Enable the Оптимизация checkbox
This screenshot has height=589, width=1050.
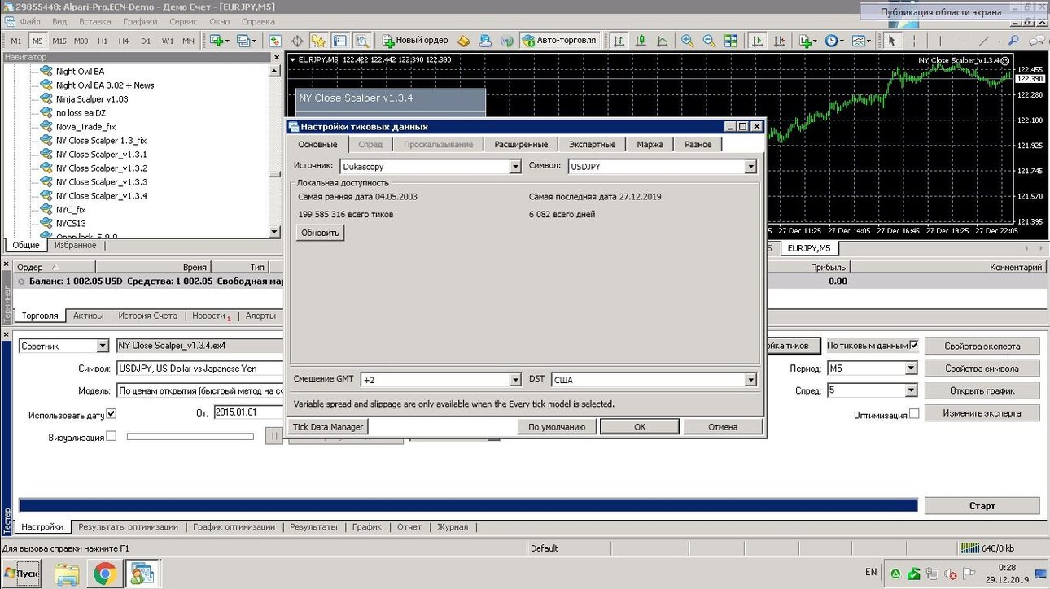point(914,413)
